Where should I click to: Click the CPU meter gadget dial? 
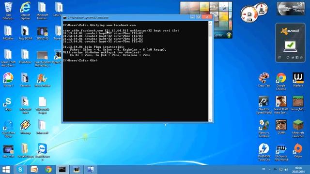tap(249, 14)
